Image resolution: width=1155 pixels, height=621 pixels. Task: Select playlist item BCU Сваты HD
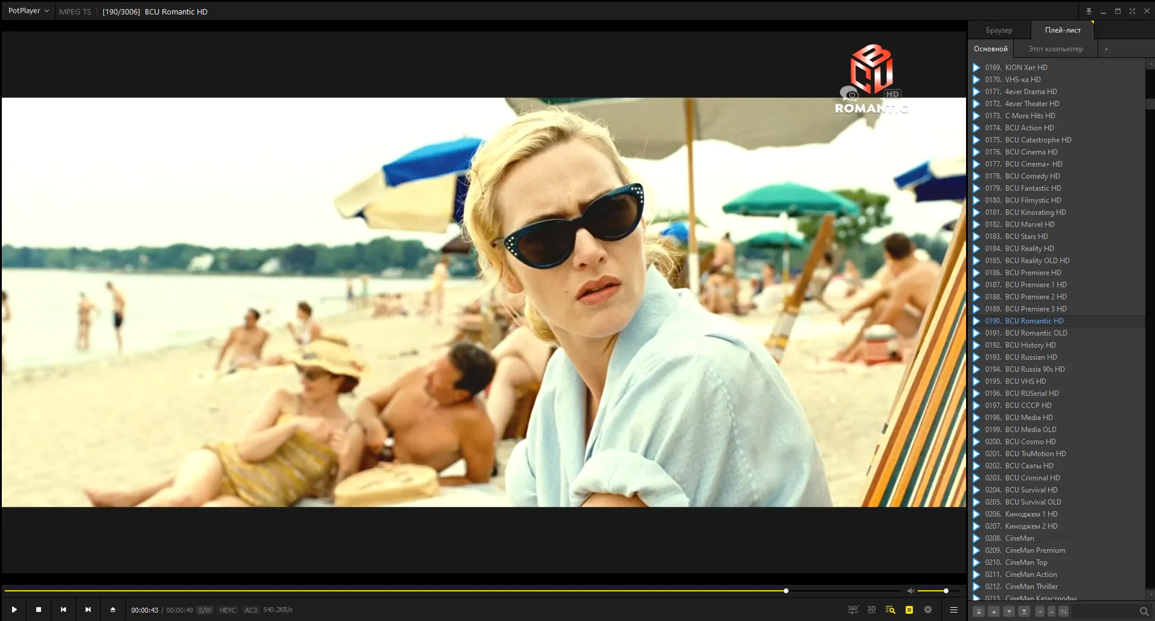tap(1058, 466)
